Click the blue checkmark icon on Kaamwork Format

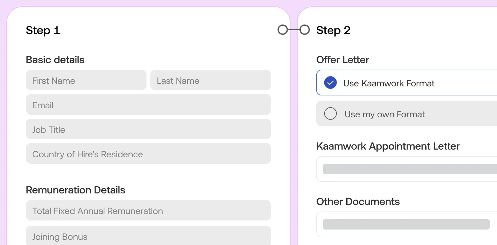point(330,83)
